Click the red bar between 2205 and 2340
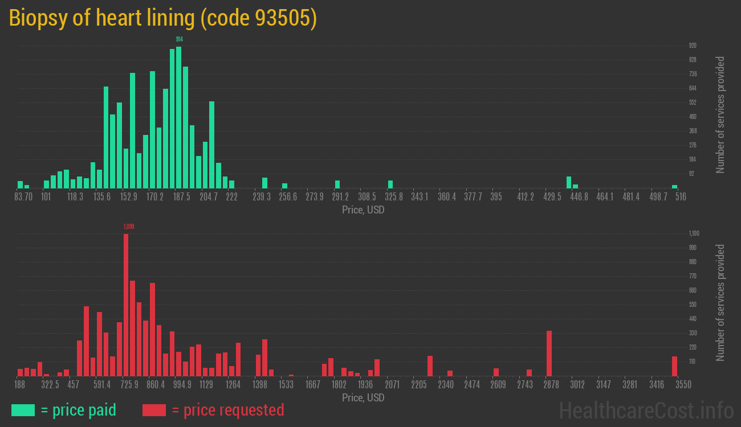741x427 pixels. [430, 366]
